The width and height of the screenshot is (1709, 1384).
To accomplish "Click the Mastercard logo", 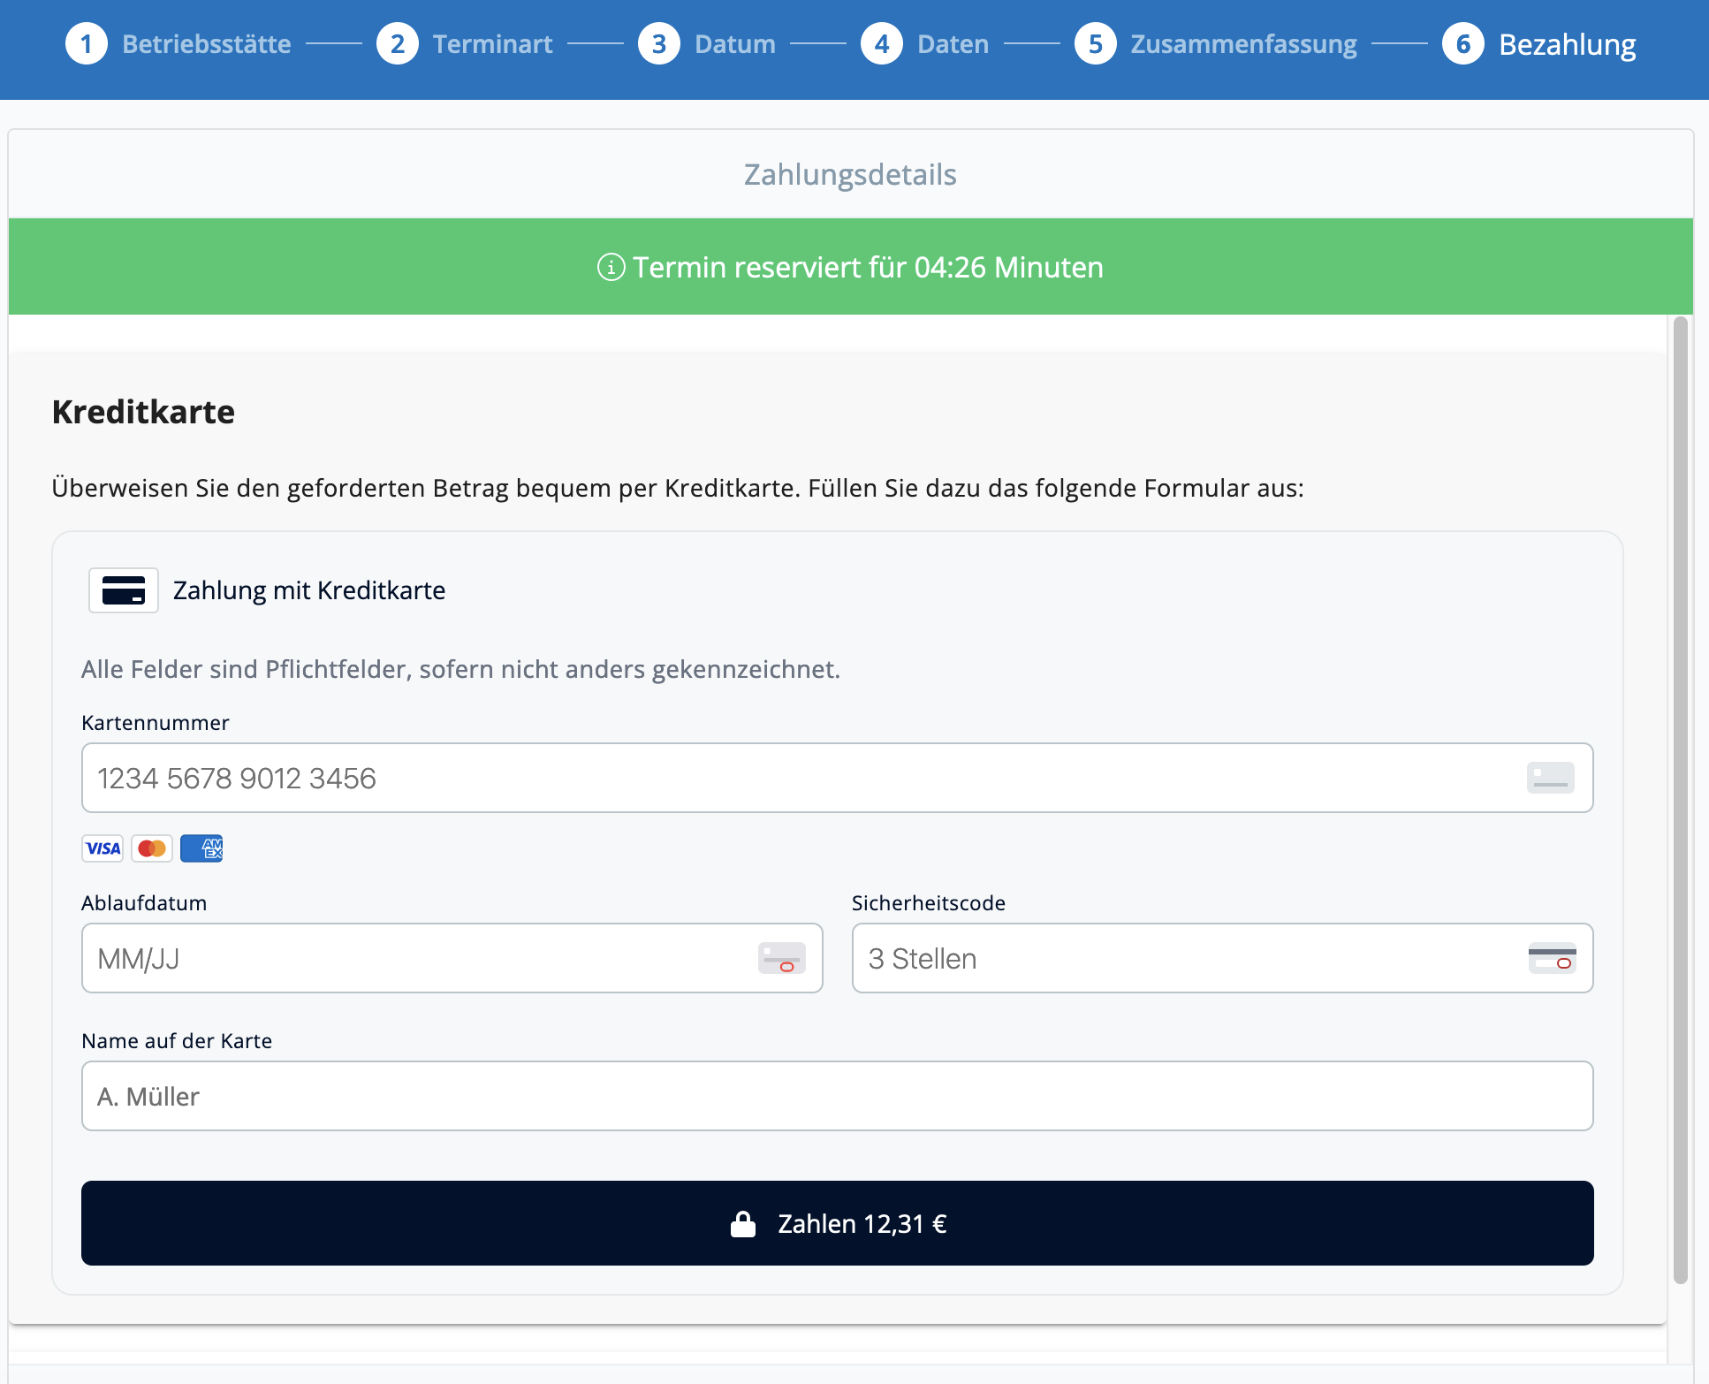I will point(152,848).
